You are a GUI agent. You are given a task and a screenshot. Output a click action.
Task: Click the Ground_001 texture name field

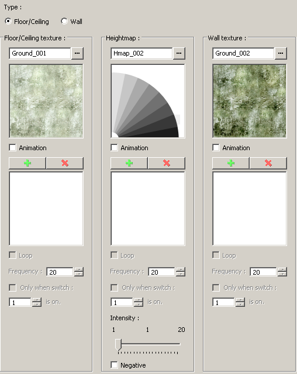click(x=40, y=53)
